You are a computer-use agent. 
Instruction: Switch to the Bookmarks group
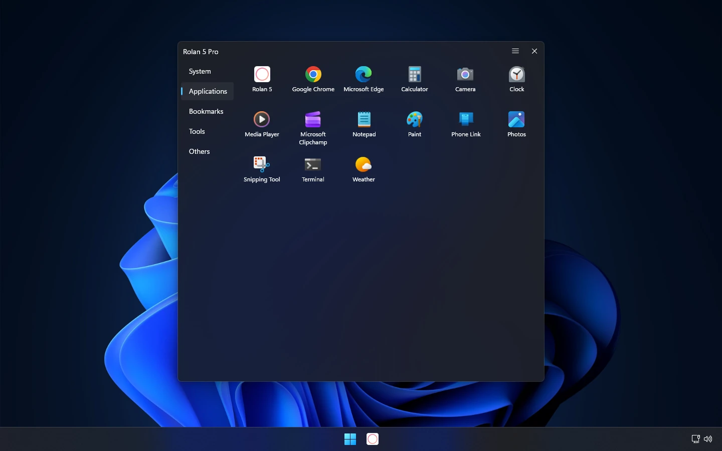[x=207, y=111]
